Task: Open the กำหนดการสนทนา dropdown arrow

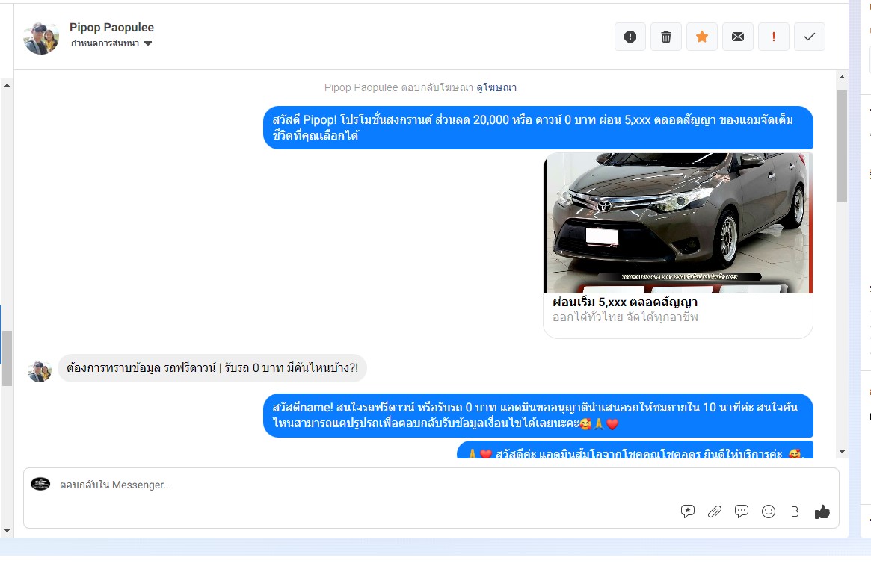Action: point(148,43)
